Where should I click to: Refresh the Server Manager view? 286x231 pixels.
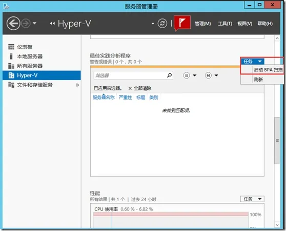coord(162,24)
